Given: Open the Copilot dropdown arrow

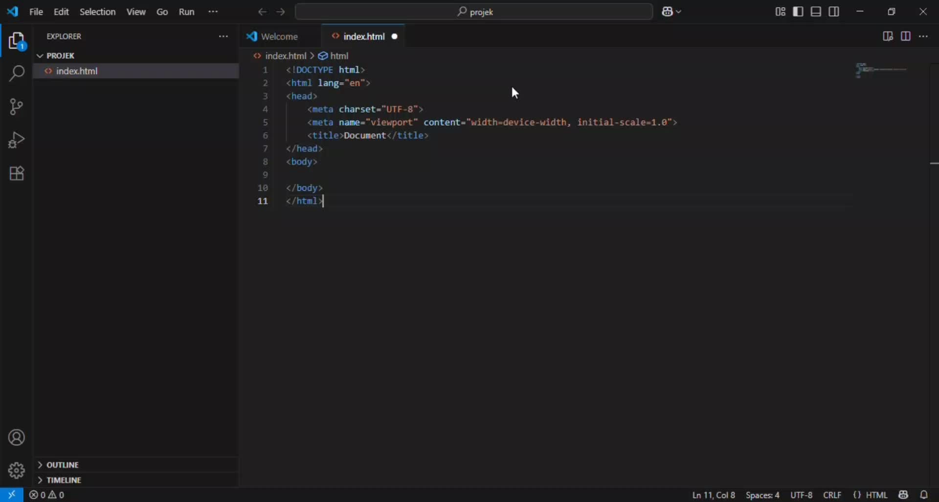Looking at the screenshot, I should [x=679, y=12].
